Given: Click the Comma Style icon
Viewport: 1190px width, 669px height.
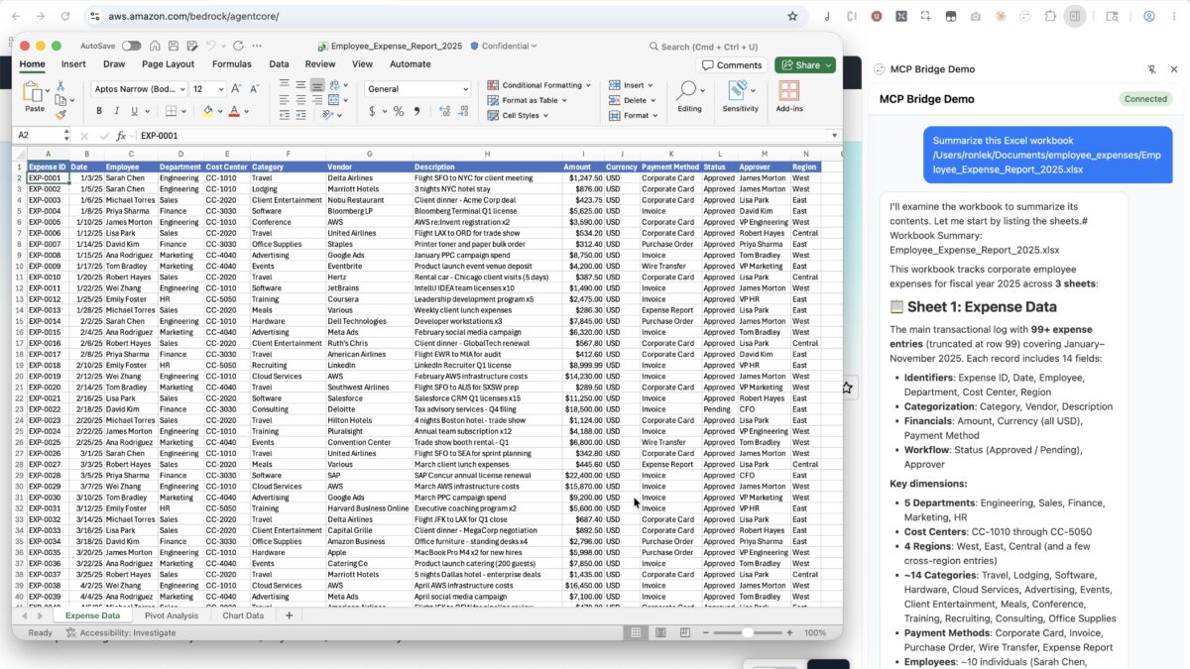Looking at the screenshot, I should coord(417,111).
